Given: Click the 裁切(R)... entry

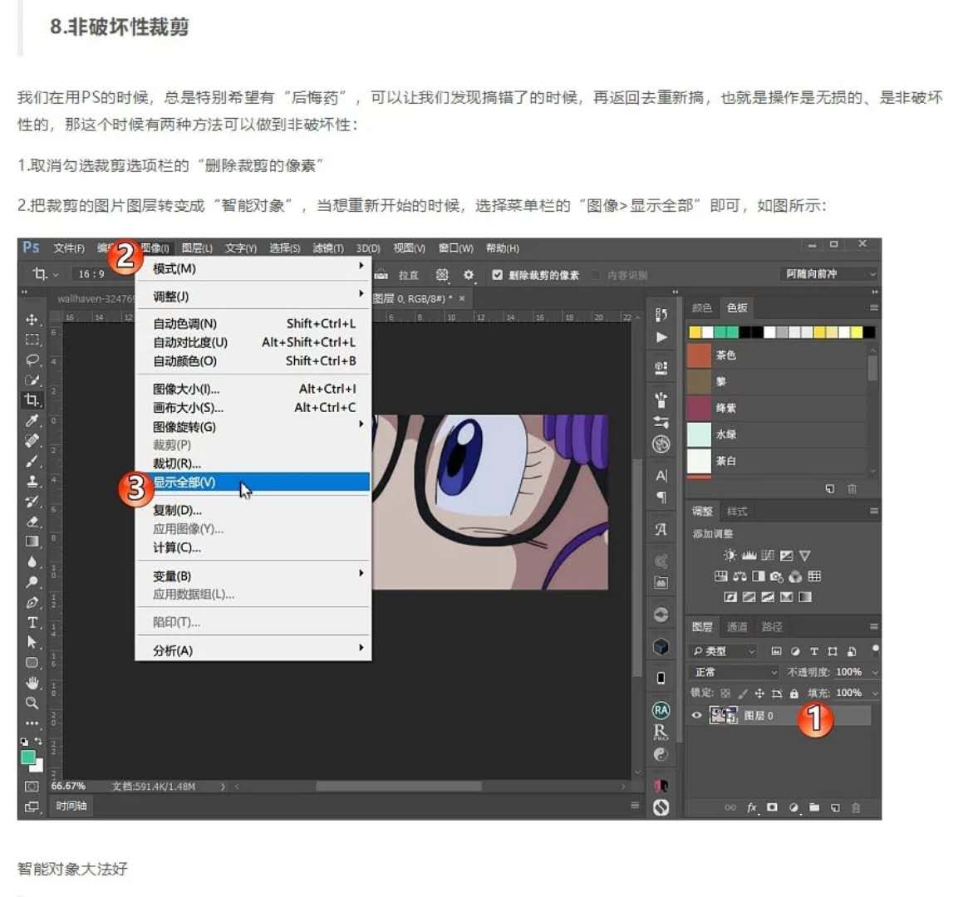Looking at the screenshot, I should tap(253, 463).
